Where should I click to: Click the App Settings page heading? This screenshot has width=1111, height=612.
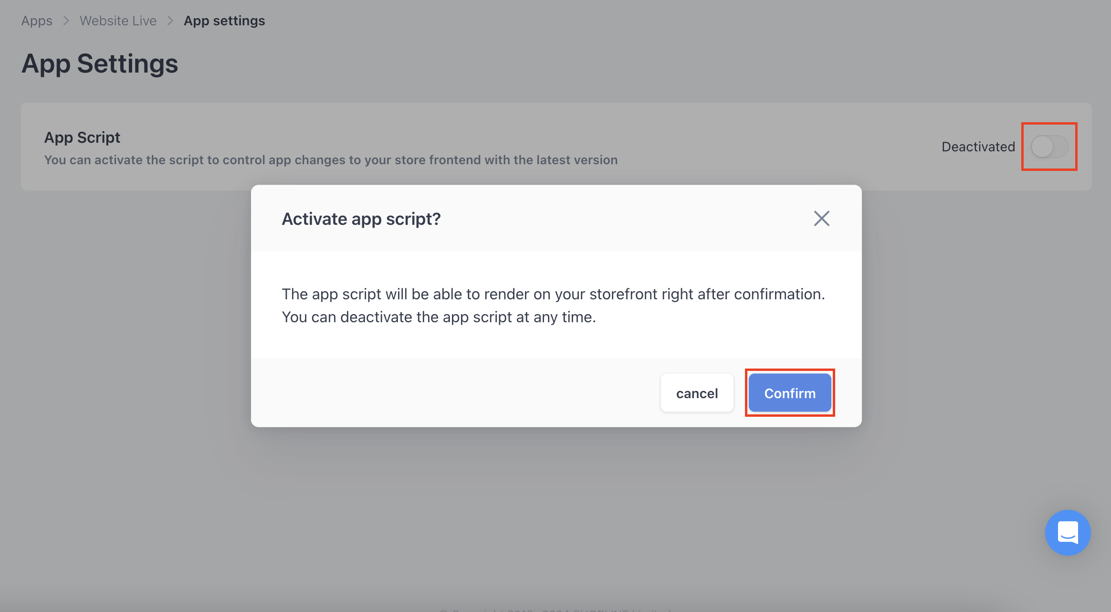[x=100, y=63]
